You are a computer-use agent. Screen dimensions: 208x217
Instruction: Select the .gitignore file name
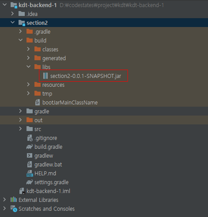point(46,138)
